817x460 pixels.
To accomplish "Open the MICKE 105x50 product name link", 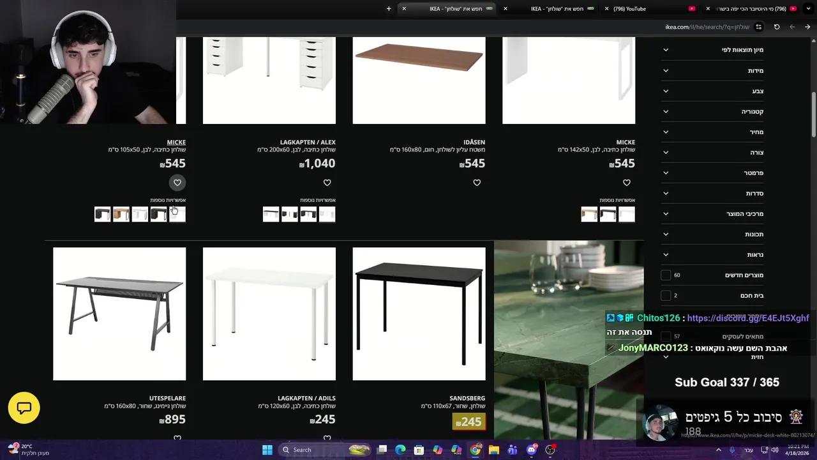I will click(176, 142).
